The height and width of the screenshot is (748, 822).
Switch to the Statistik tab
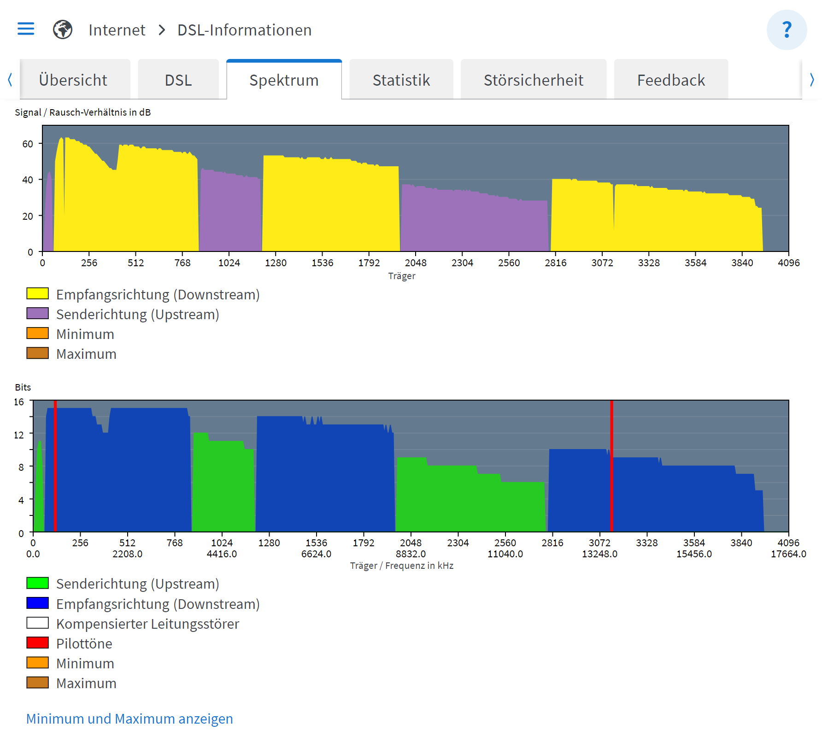[401, 80]
